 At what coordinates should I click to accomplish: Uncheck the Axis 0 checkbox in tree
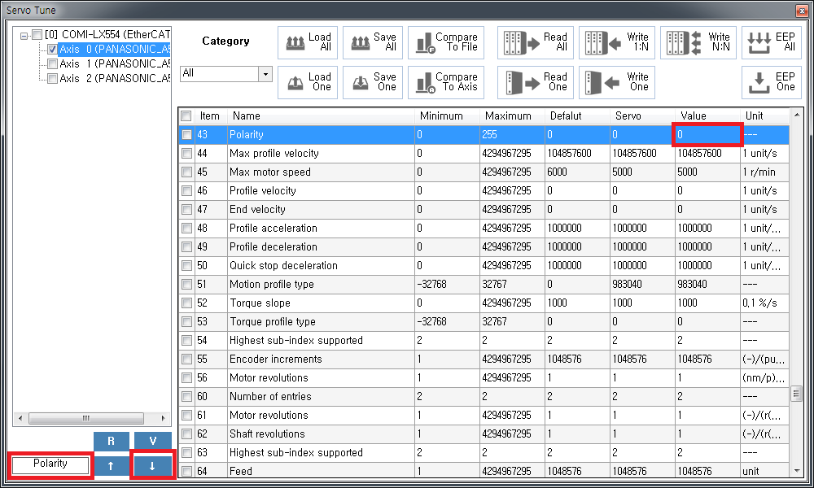tap(52, 50)
